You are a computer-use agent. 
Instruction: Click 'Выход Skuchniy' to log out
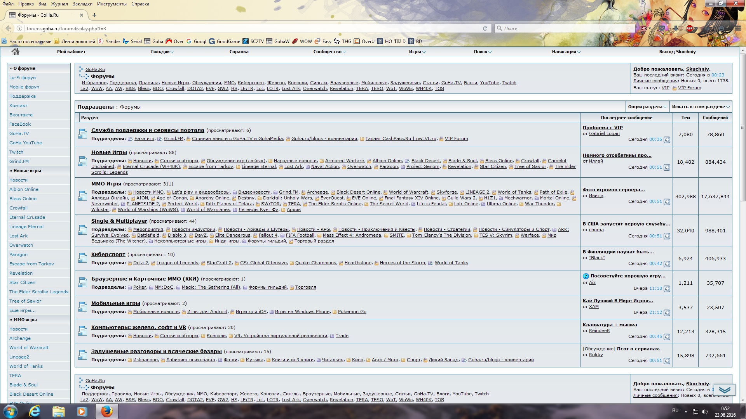[x=677, y=52]
